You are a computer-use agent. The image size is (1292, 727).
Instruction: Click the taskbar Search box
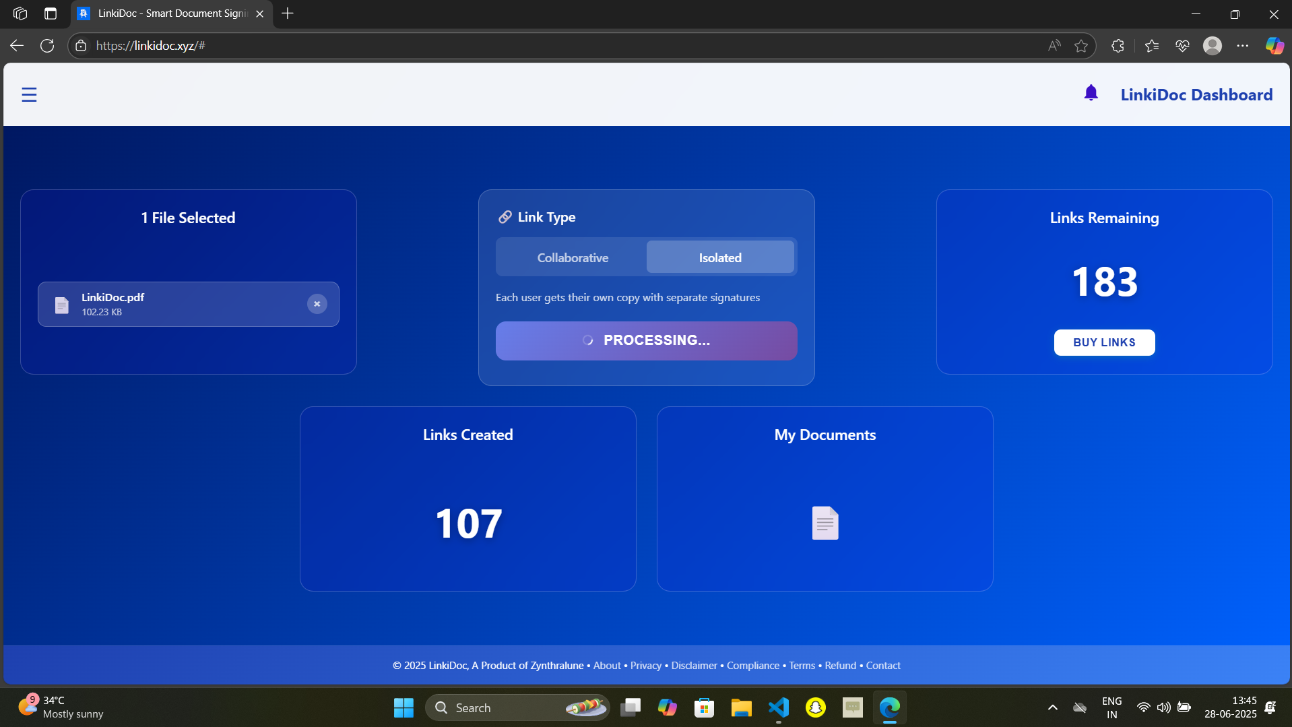(517, 707)
